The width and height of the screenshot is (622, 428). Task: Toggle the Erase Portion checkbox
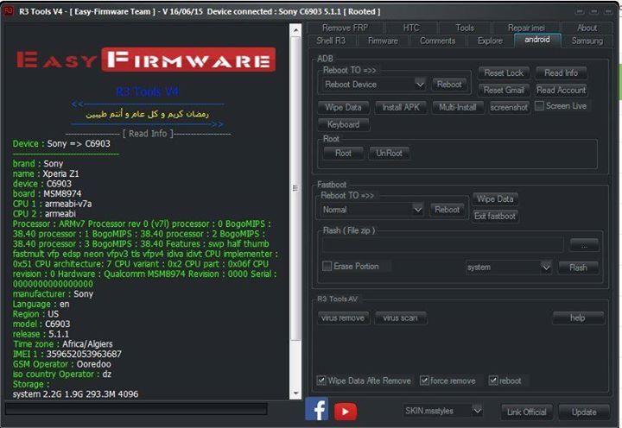point(327,266)
